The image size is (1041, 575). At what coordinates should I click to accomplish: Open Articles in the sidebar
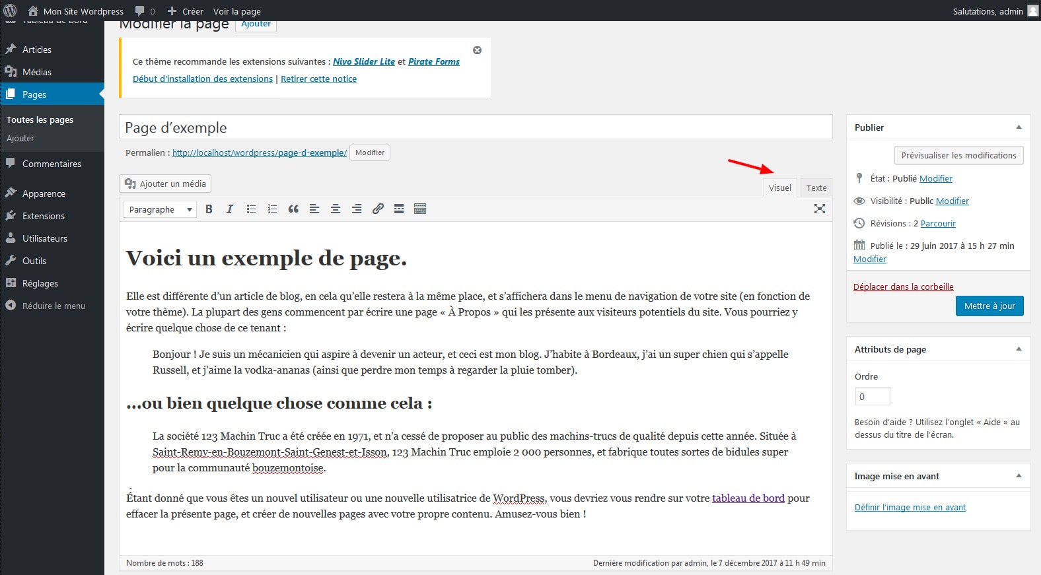tap(52, 50)
